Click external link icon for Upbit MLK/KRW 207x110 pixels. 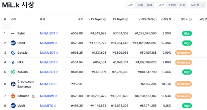pos(56,43)
